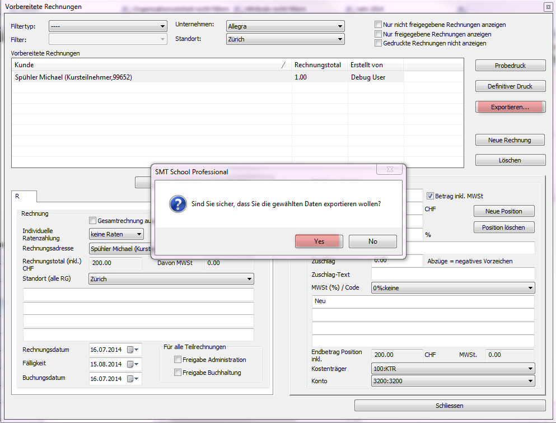
Task: Select the Spühler Michael invoice row
Action: coord(151,77)
